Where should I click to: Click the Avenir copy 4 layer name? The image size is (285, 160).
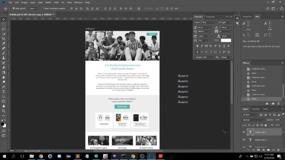(x=261, y=140)
